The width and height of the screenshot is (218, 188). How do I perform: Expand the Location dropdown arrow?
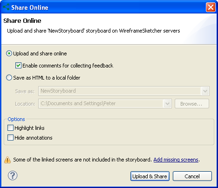167,104
